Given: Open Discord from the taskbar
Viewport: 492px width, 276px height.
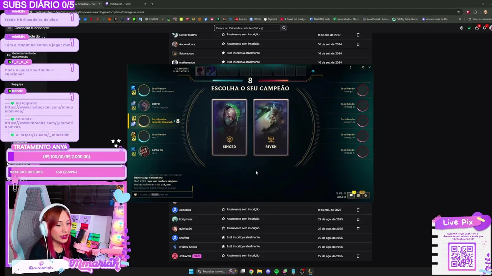Looking at the screenshot, I should pyautogui.click(x=268, y=271).
